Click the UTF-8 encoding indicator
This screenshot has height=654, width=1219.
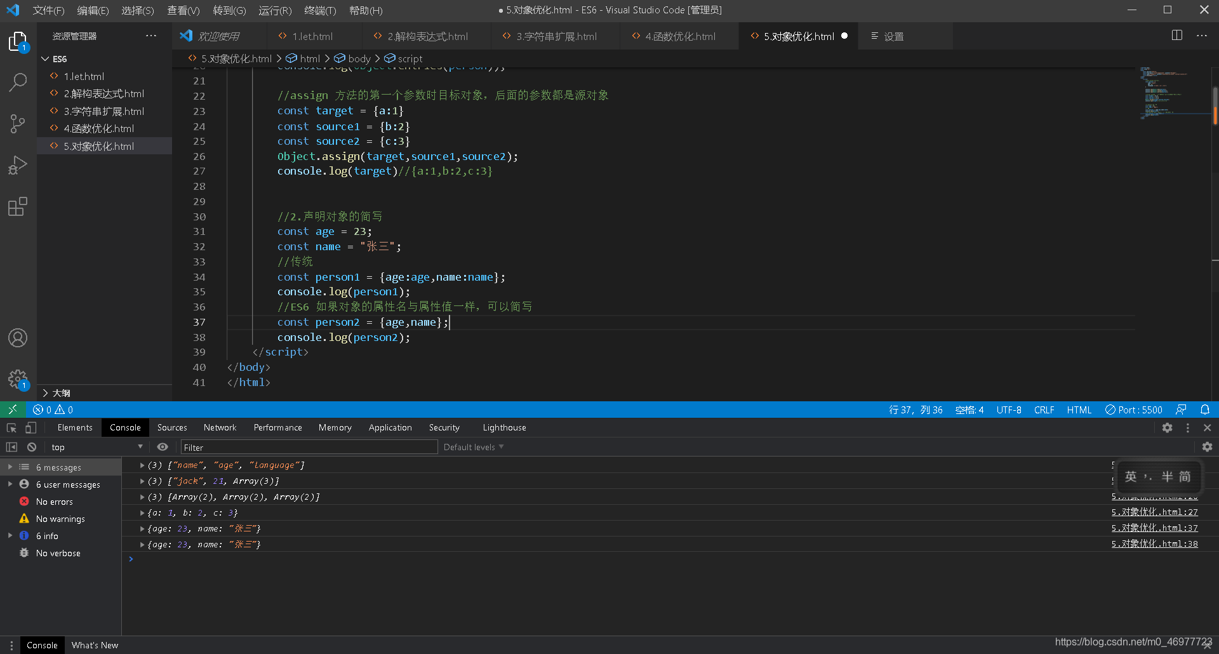1009,410
